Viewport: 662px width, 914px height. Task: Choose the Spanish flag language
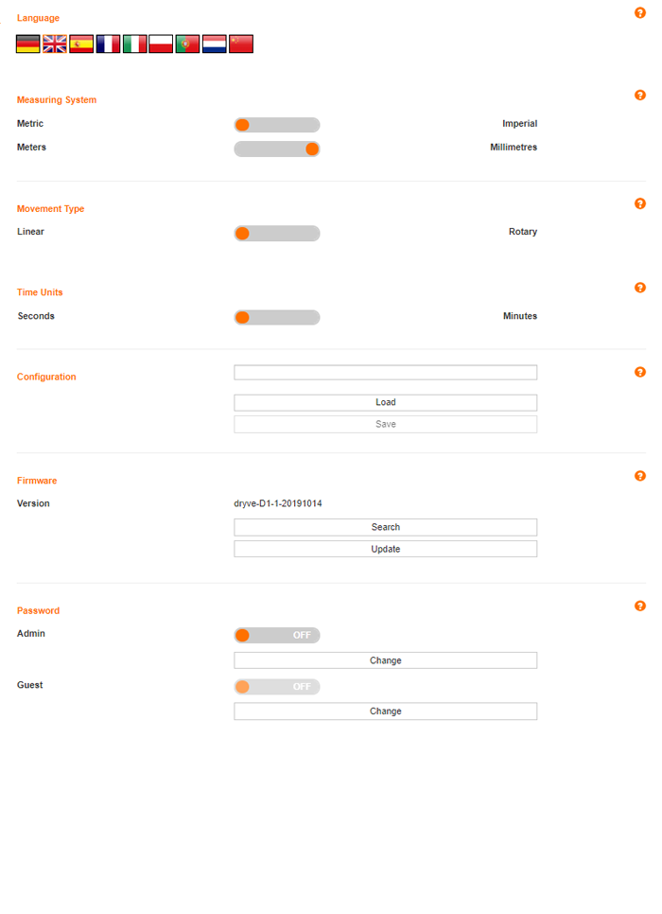coord(81,44)
